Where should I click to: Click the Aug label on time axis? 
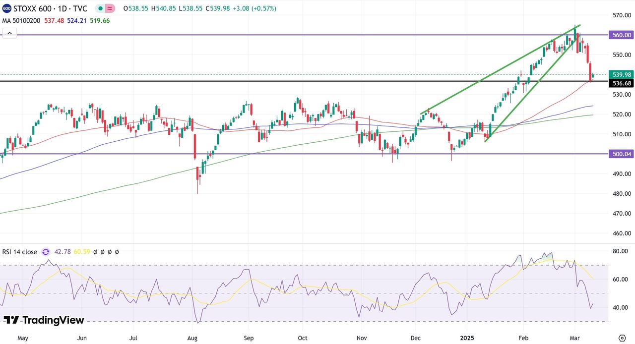pyautogui.click(x=192, y=338)
